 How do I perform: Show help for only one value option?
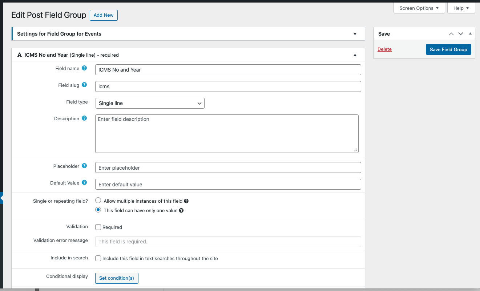(181, 210)
